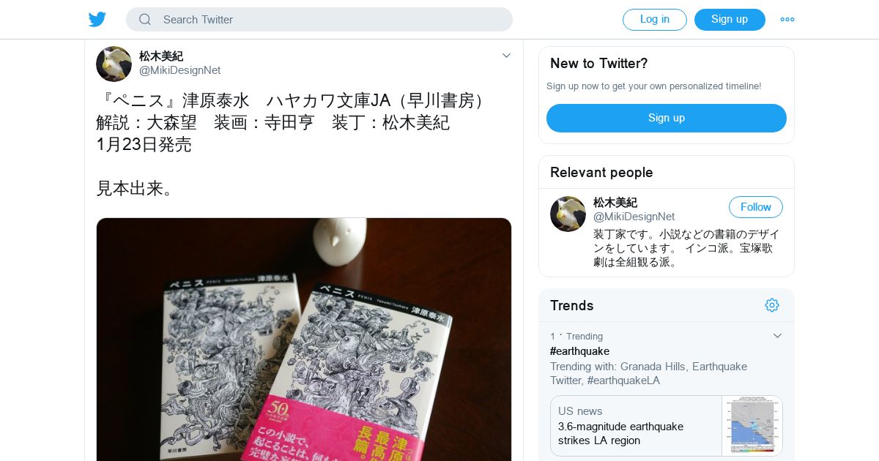Click 松木美紀 name in Relevant people

pyautogui.click(x=615, y=202)
